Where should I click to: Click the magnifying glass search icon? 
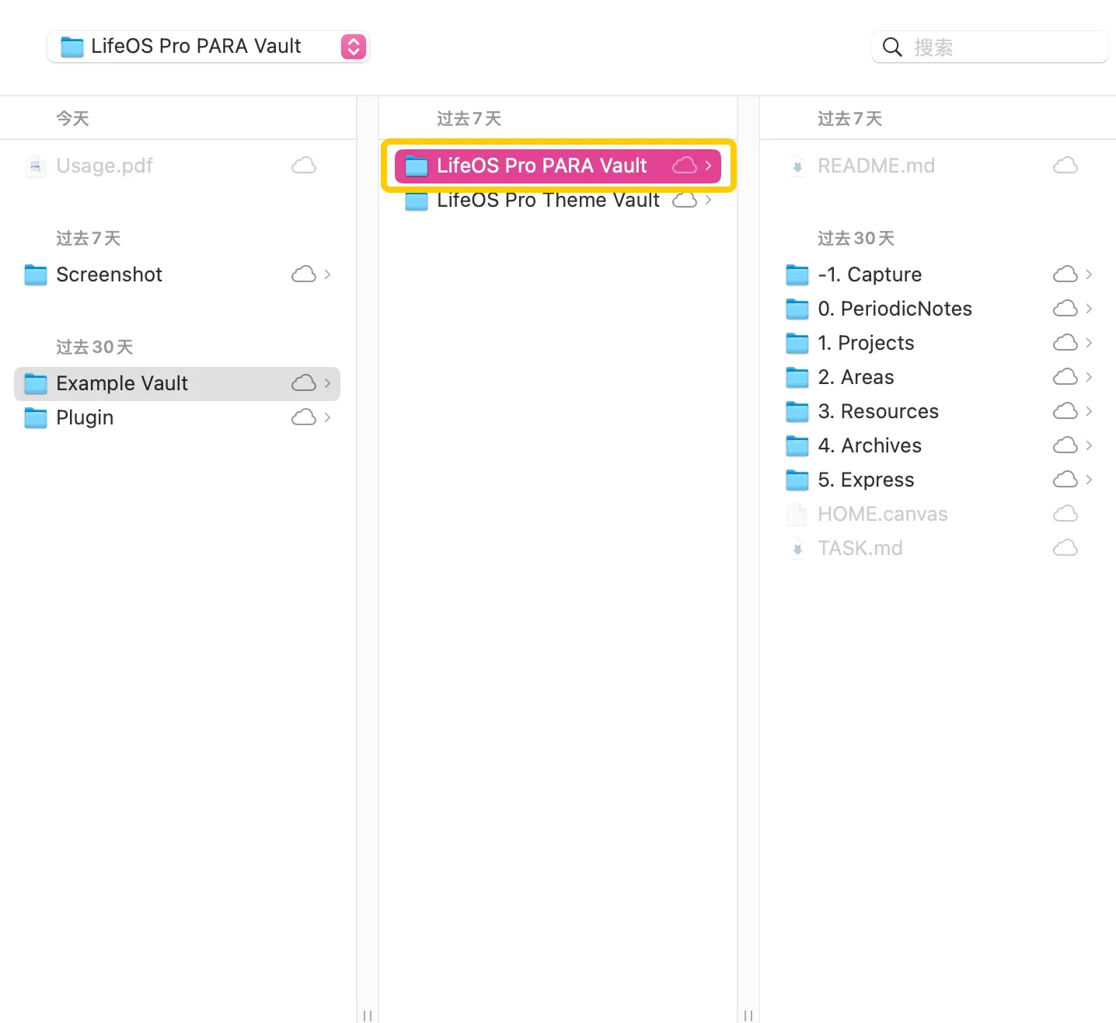point(893,47)
